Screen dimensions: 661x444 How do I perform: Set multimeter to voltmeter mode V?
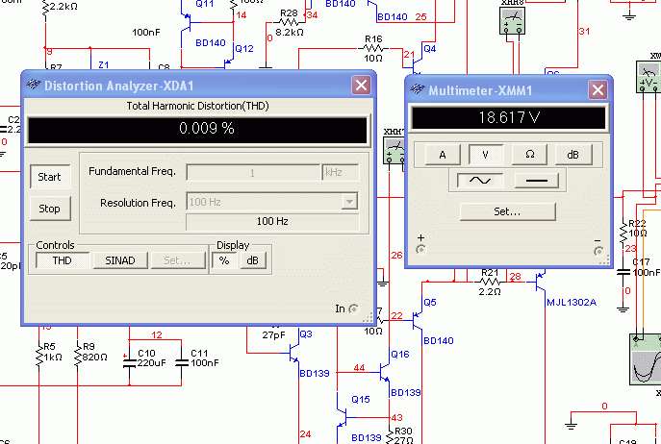[x=486, y=155]
